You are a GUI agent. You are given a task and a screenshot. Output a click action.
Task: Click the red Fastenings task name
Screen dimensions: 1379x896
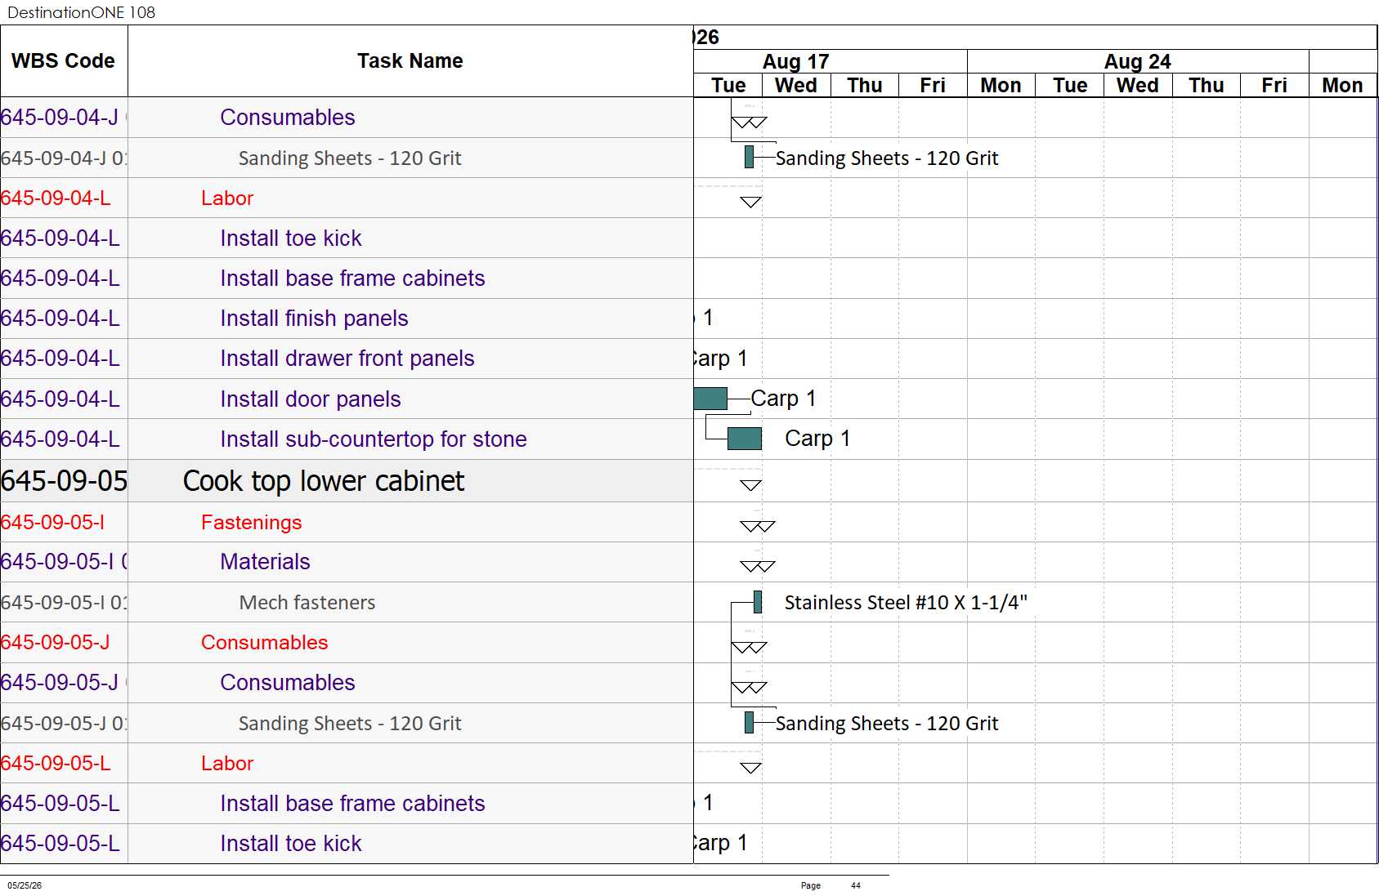pyautogui.click(x=252, y=523)
